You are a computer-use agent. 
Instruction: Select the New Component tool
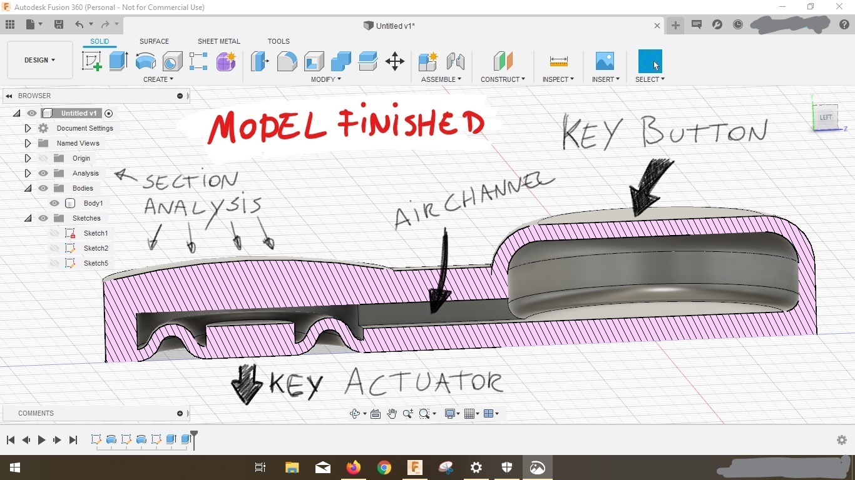point(428,61)
